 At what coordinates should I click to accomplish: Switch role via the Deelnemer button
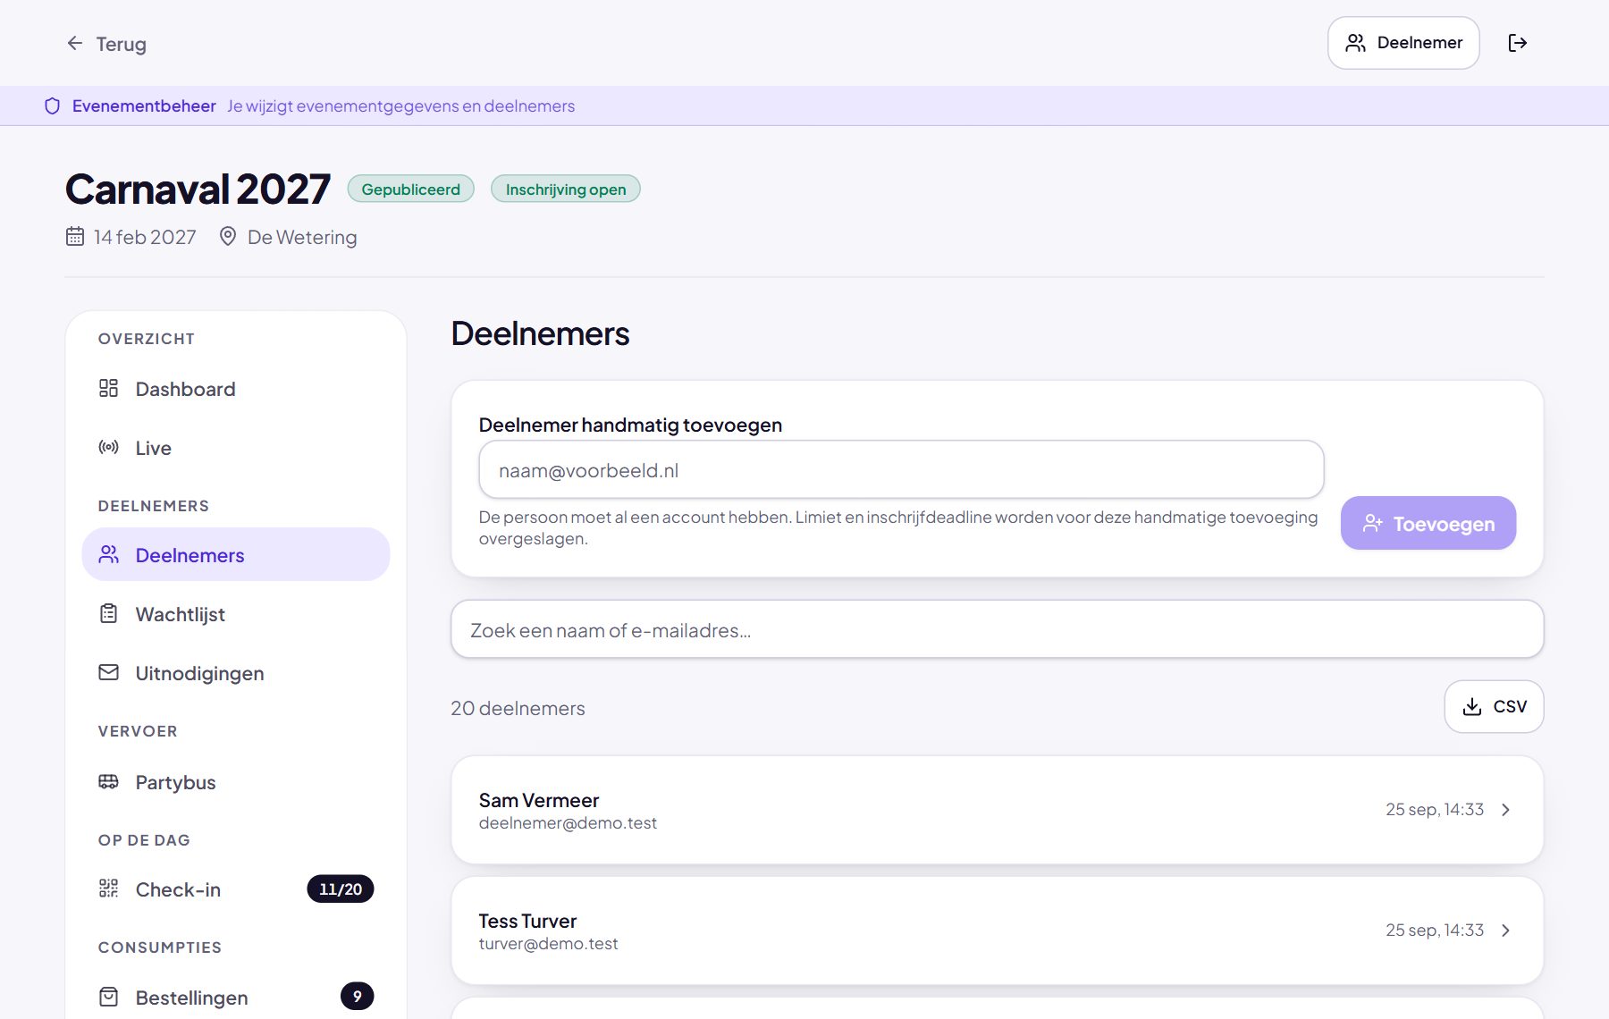coord(1403,43)
